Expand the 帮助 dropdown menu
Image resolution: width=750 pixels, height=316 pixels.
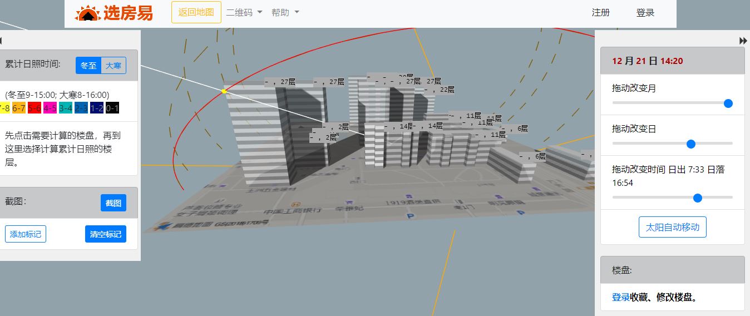point(285,12)
